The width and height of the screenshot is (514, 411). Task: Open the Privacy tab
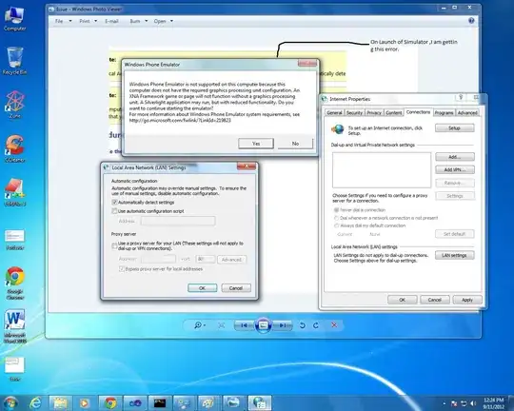[x=374, y=113]
